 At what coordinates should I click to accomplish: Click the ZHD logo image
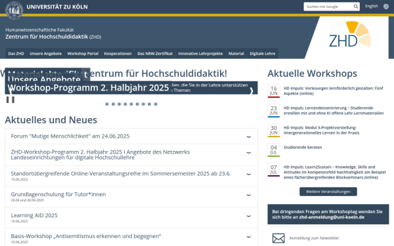click(350, 34)
